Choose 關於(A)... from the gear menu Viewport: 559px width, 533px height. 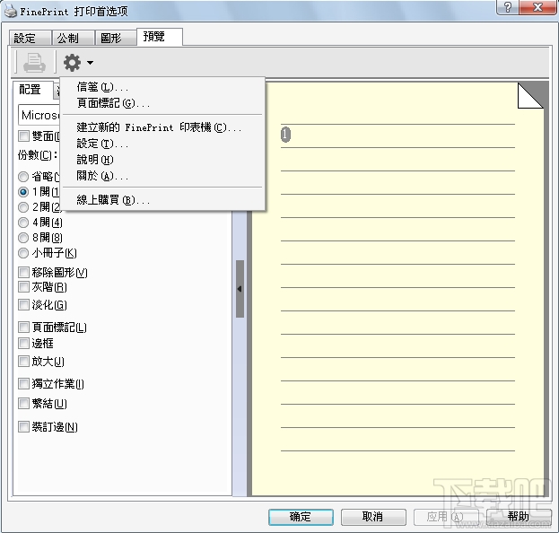[164, 176]
